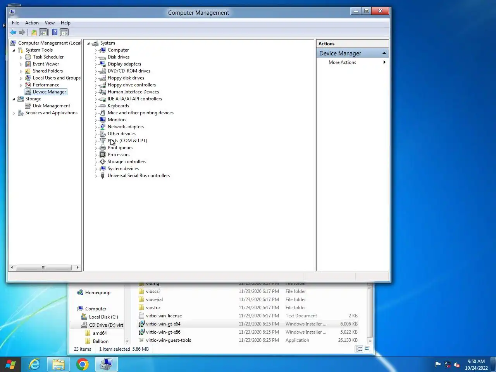
Task: Expand IDE ATA/ATAPI controllers
Action: pyautogui.click(x=96, y=99)
